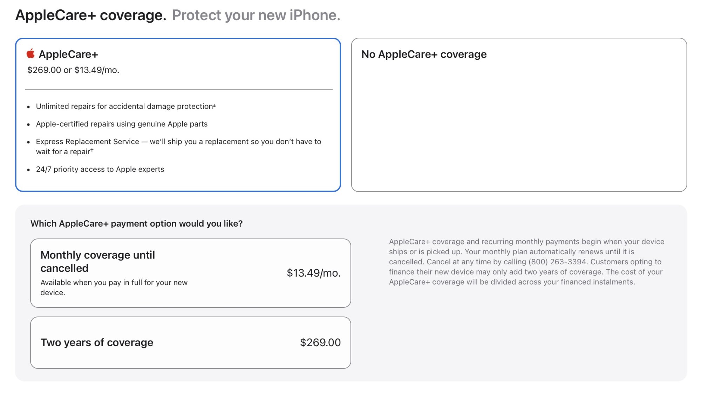Open dagger footnote after 'wait for a repair'

(92, 151)
